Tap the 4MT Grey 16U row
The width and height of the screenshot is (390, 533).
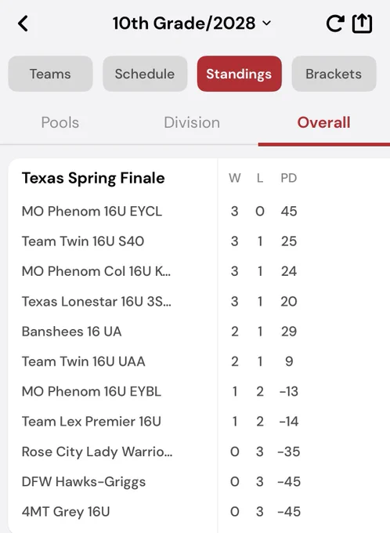coord(199,512)
